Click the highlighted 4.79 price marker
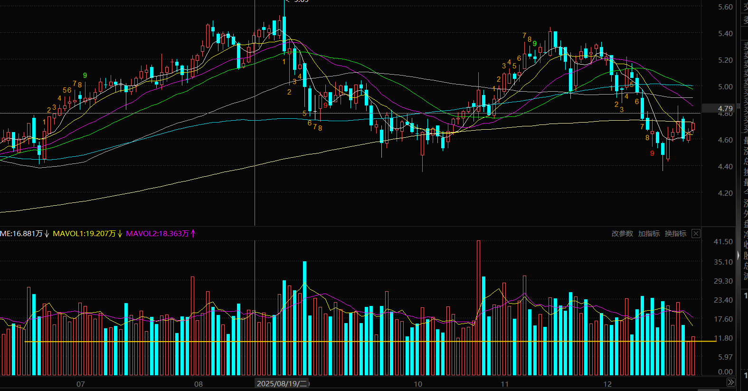The height and width of the screenshot is (391, 748). pos(719,109)
